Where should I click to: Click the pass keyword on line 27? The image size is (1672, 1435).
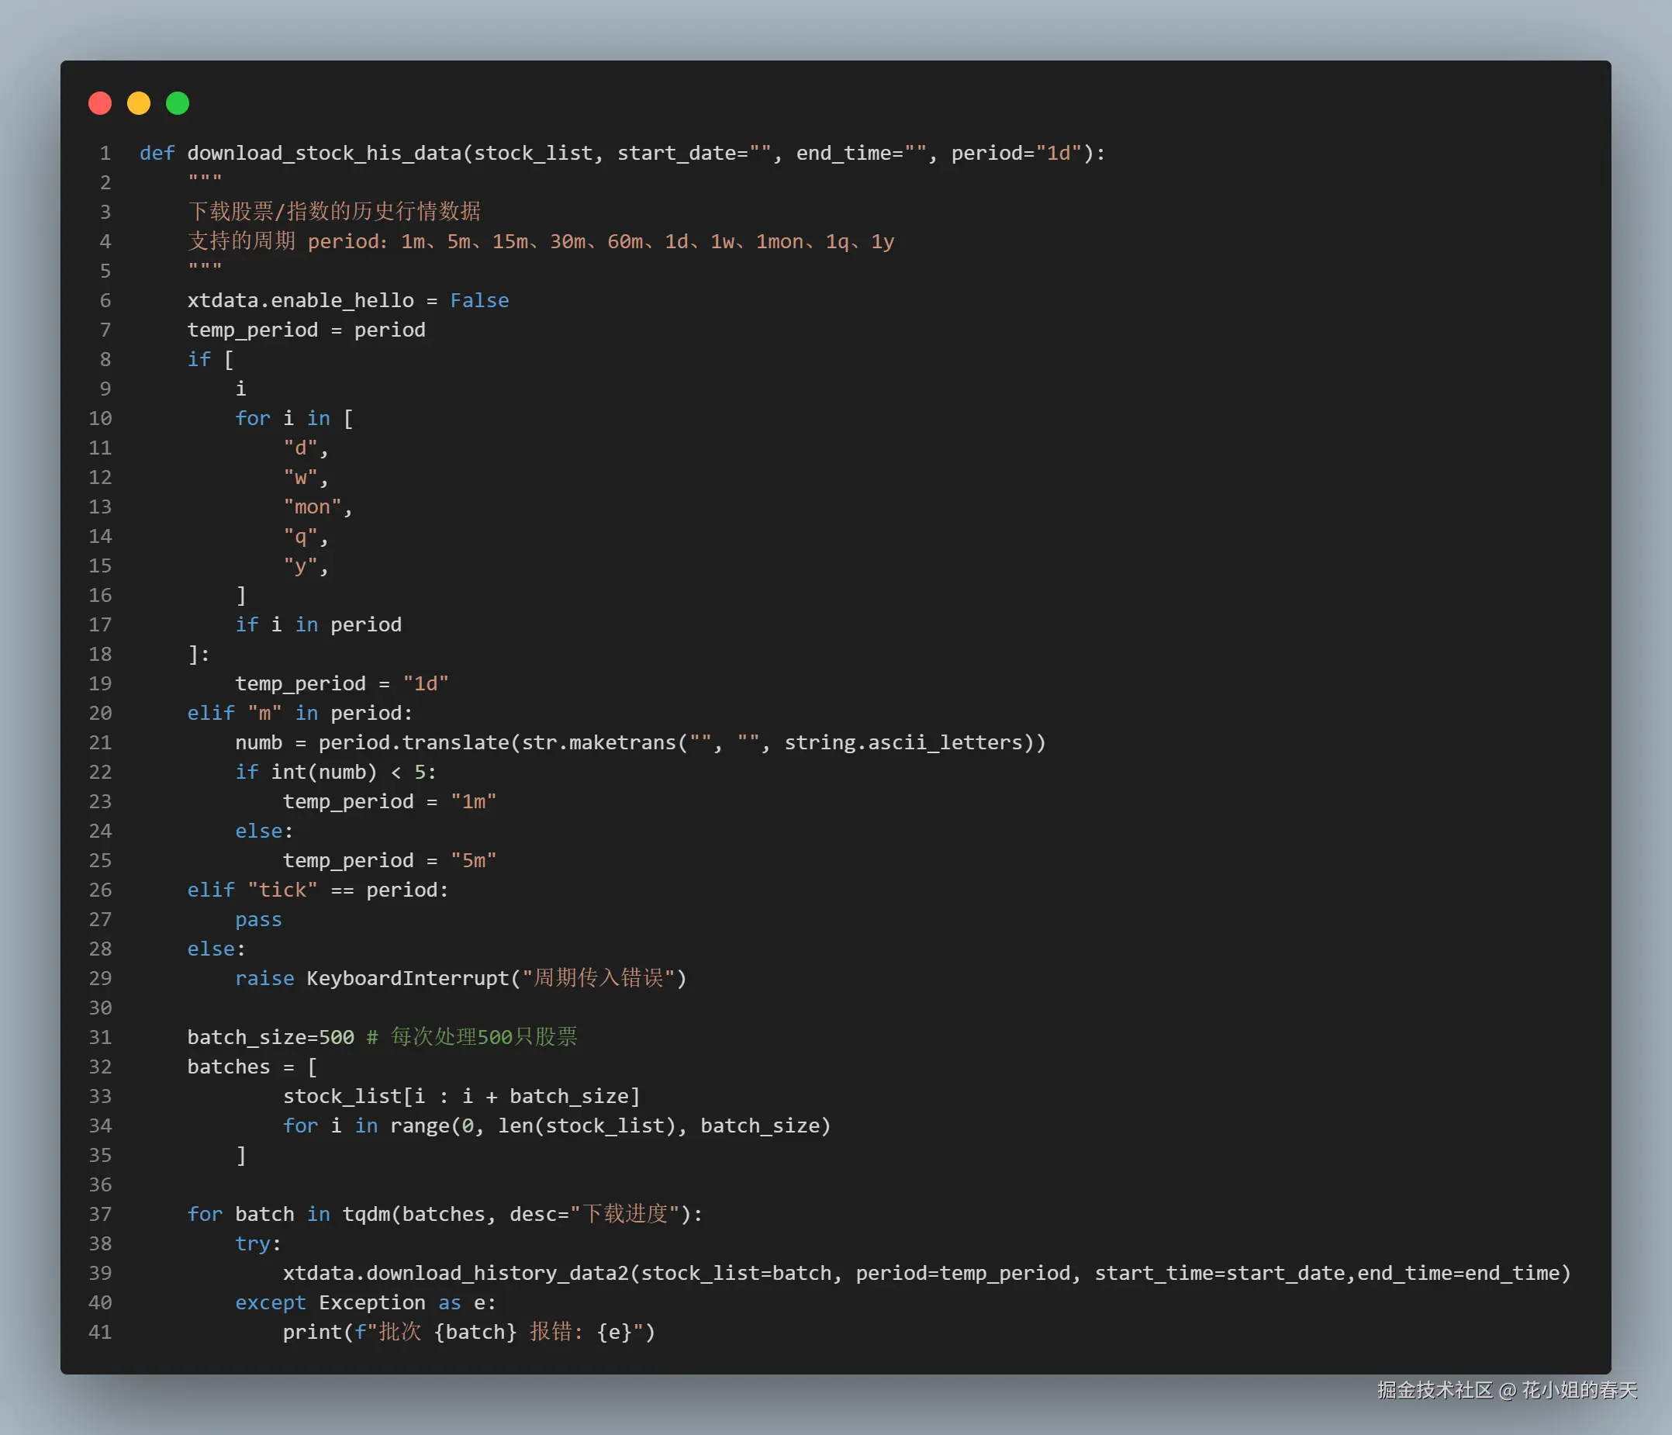[x=258, y=919]
